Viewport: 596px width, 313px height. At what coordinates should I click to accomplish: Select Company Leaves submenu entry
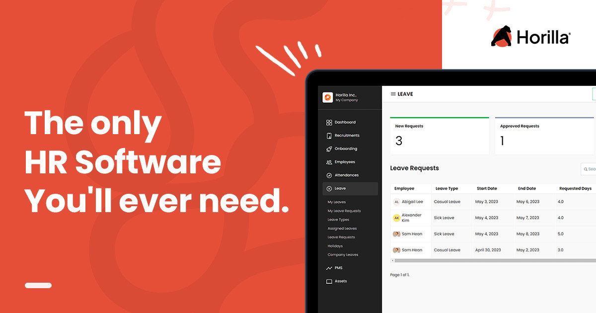coord(343,255)
